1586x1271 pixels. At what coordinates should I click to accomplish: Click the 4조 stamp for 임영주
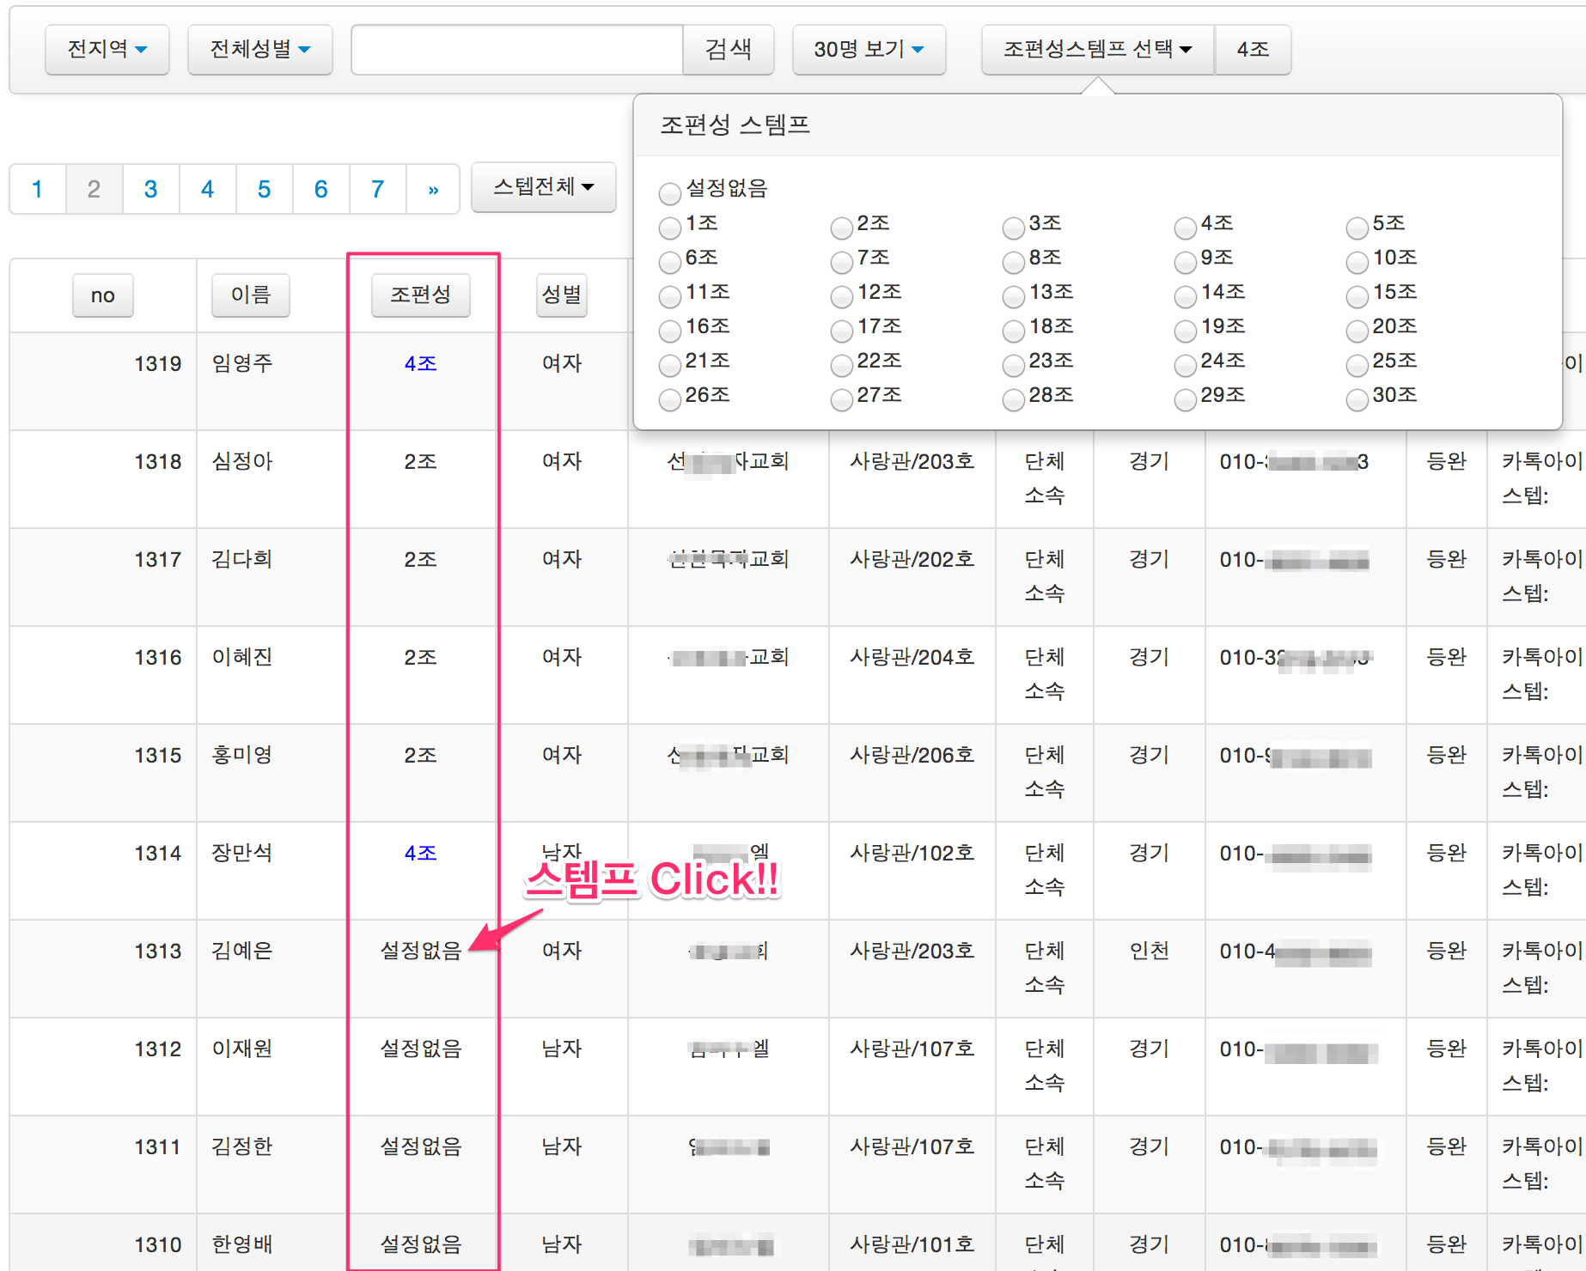click(421, 364)
